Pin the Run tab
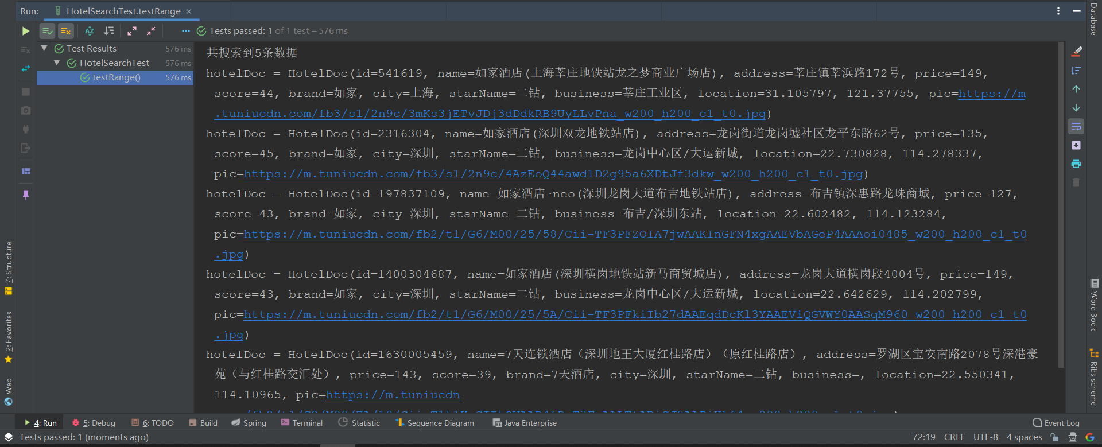The image size is (1102, 447). click(25, 195)
